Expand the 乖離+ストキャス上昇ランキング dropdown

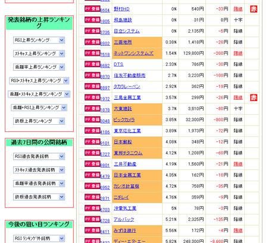click(39, 94)
